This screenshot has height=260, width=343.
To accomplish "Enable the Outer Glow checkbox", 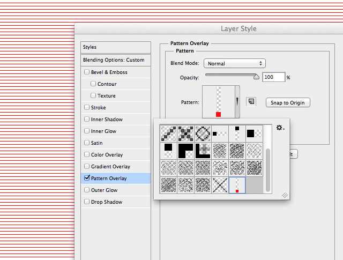I will pos(87,190).
